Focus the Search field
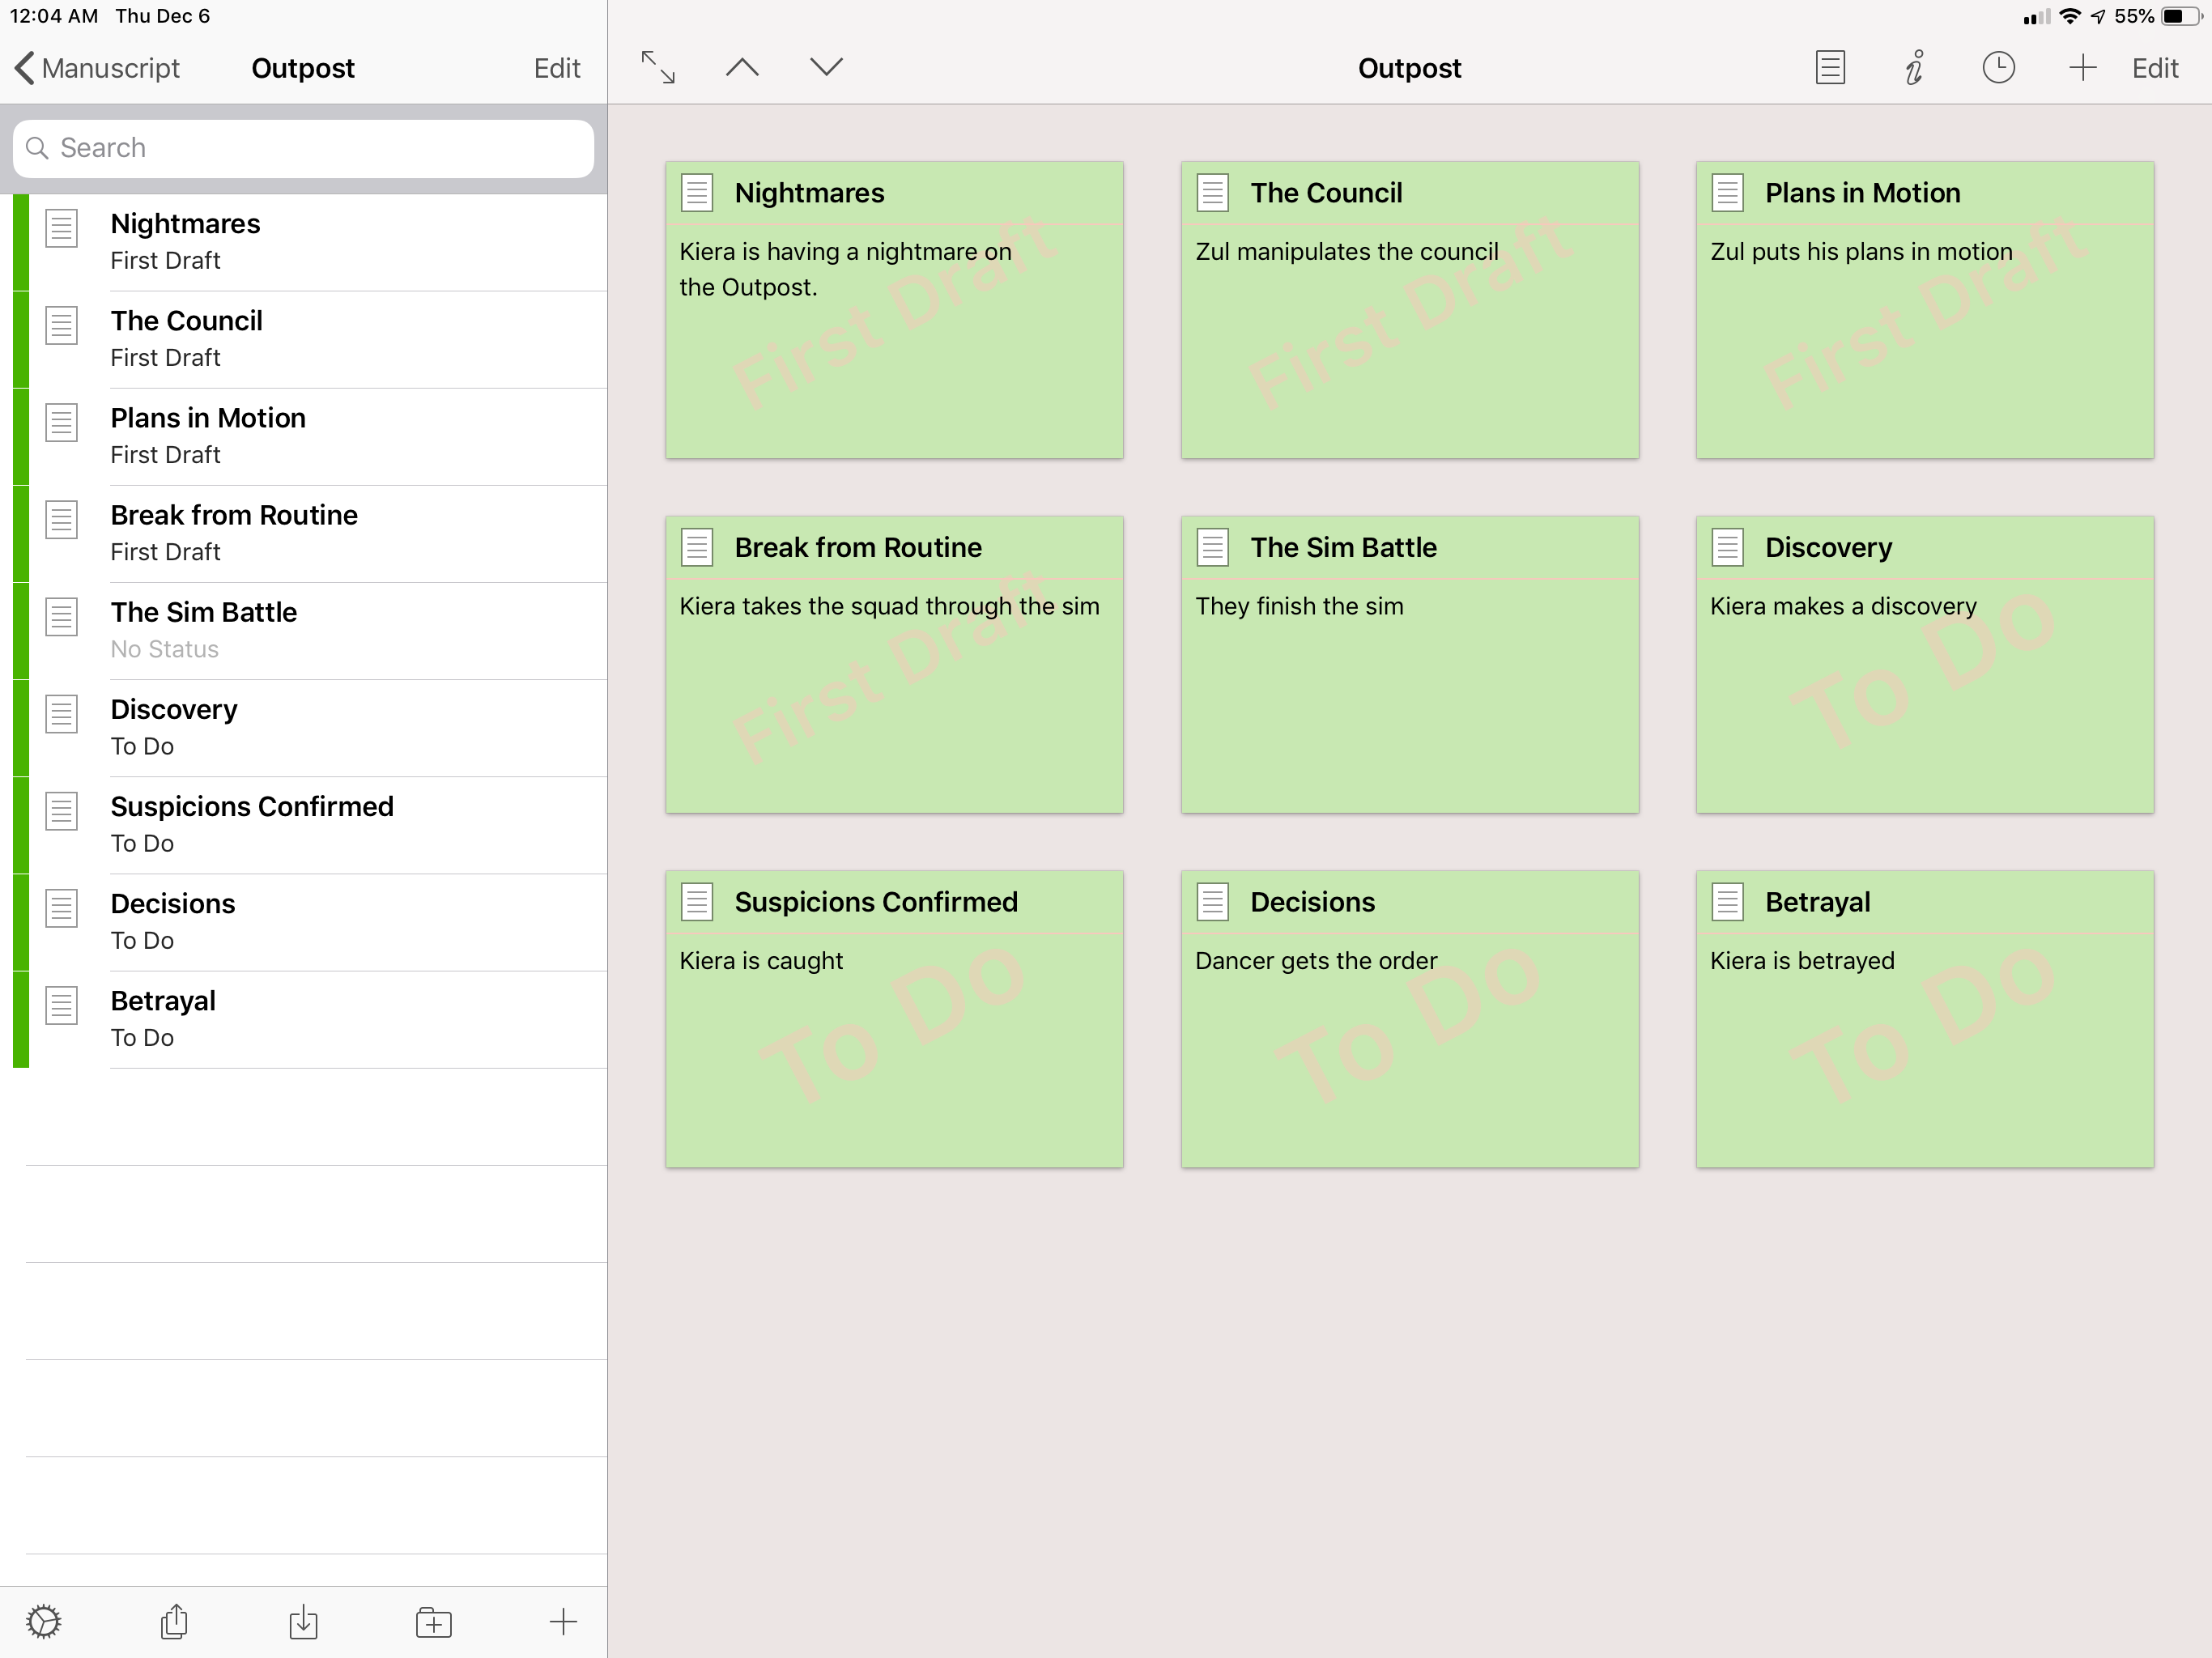Viewport: 2212px width, 1658px height. (303, 148)
